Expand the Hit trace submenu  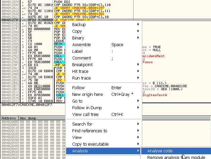pos(80,71)
